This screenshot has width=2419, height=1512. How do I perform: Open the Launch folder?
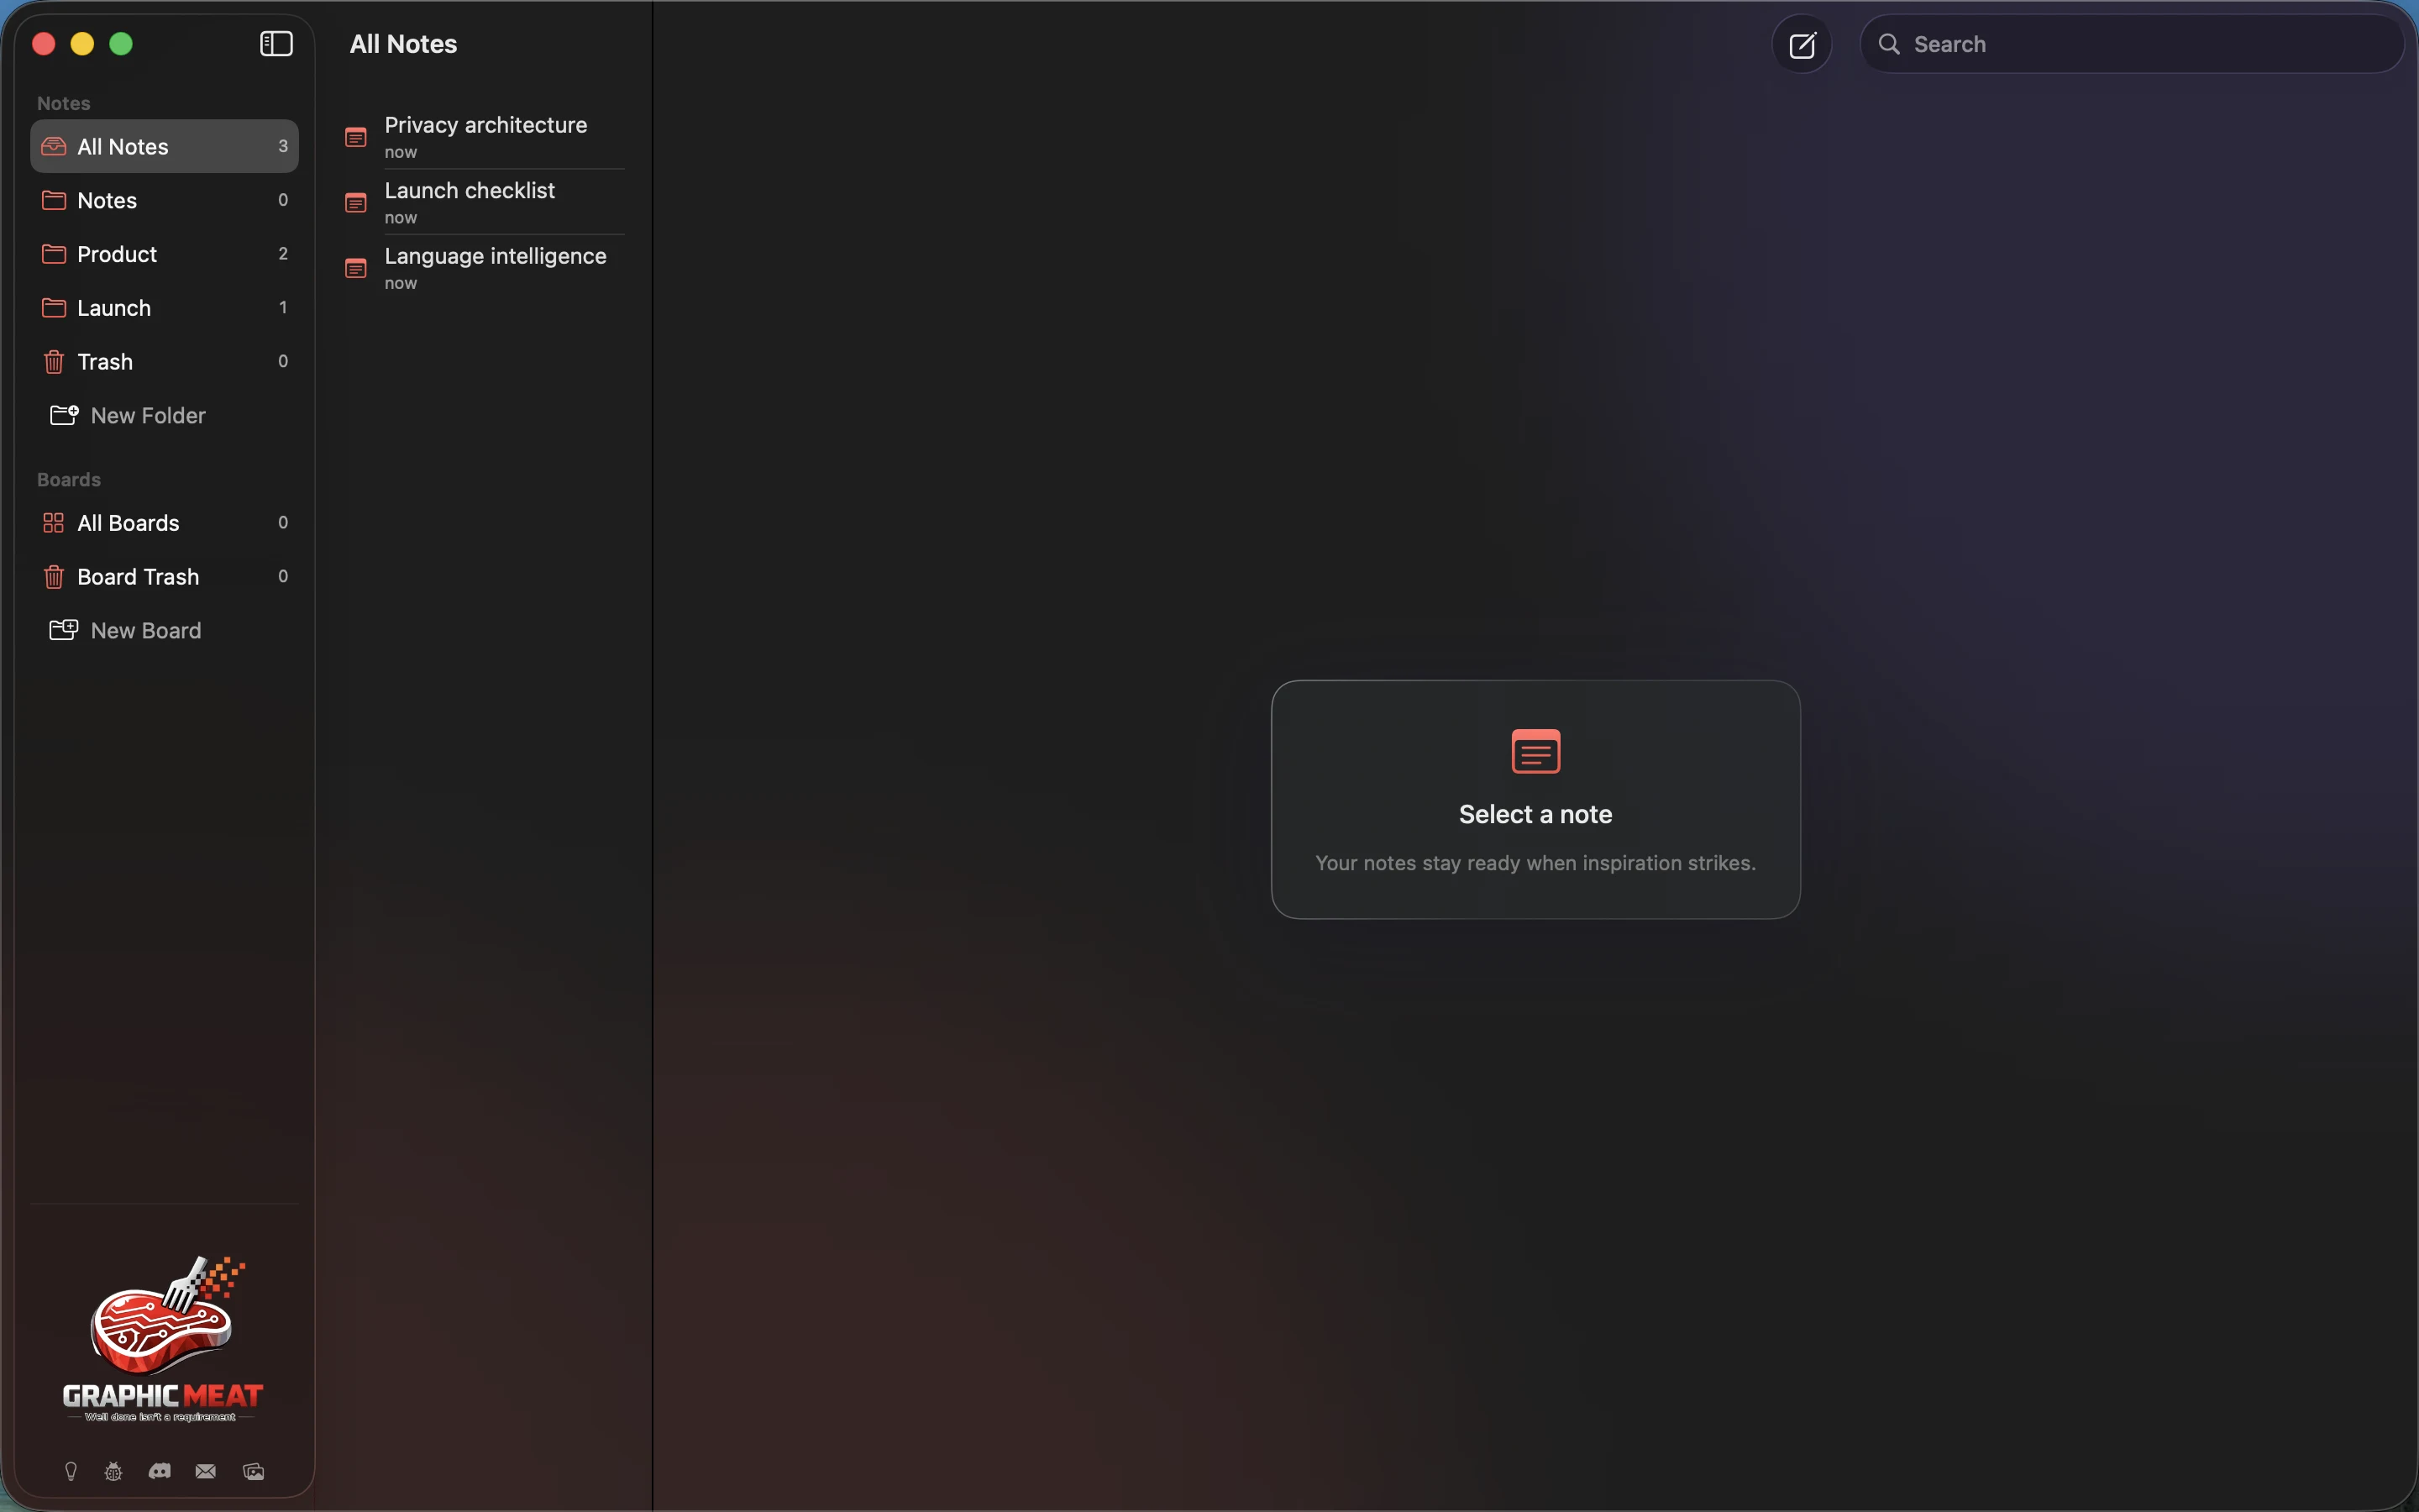click(x=164, y=308)
